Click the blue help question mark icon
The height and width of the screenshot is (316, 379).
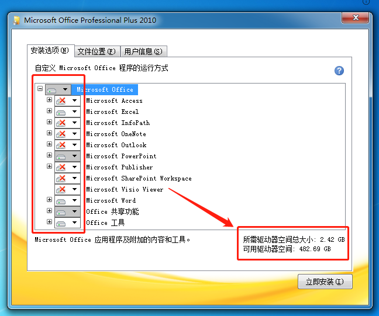[339, 71]
